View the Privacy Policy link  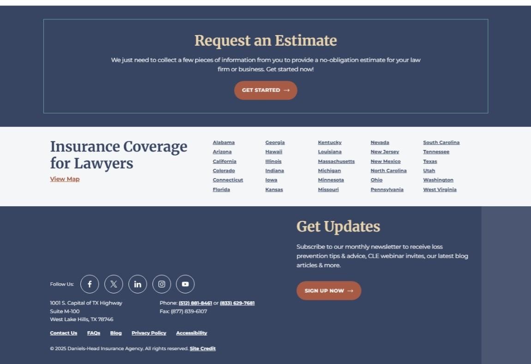click(149, 333)
